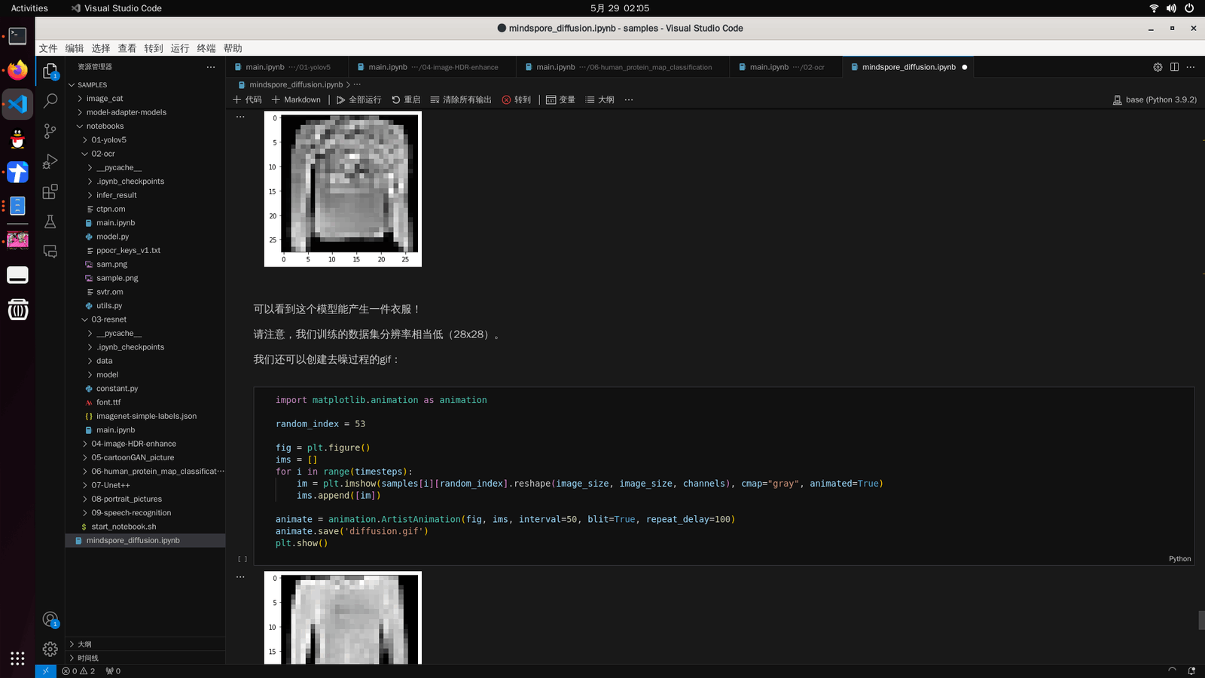Viewport: 1205px width, 678px height.
Task: Switch to main.ipynb 02-ocr tab
Action: pos(786,67)
